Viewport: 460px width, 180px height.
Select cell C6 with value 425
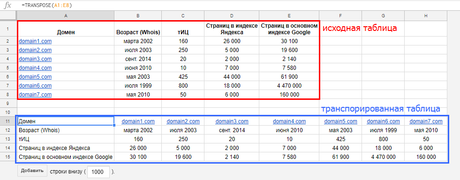coord(183,77)
